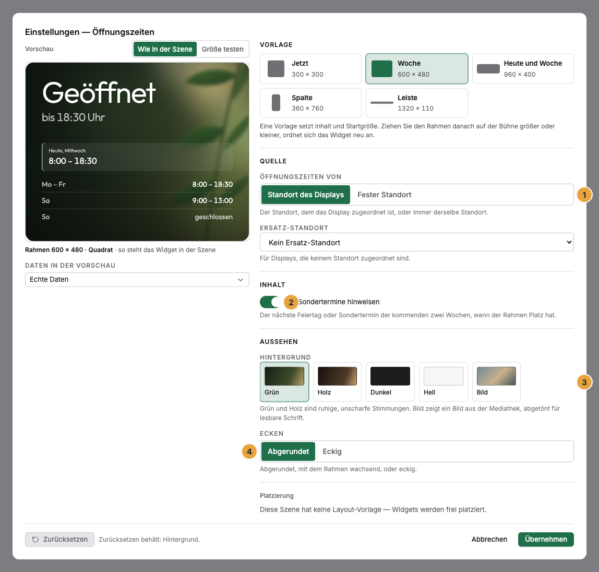
Task: Click the 'Rahmen 600 × 480 · Quadrat' text
Action: [x=69, y=250]
